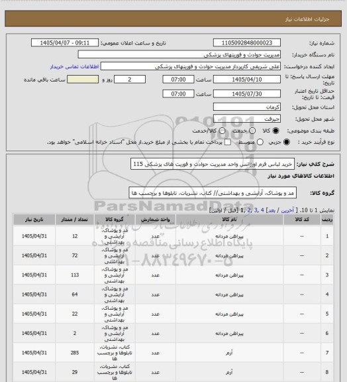
Task: Click quantity 64 in row 4
Action: pos(75,294)
